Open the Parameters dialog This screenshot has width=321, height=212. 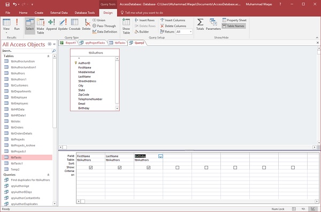tap(213, 25)
